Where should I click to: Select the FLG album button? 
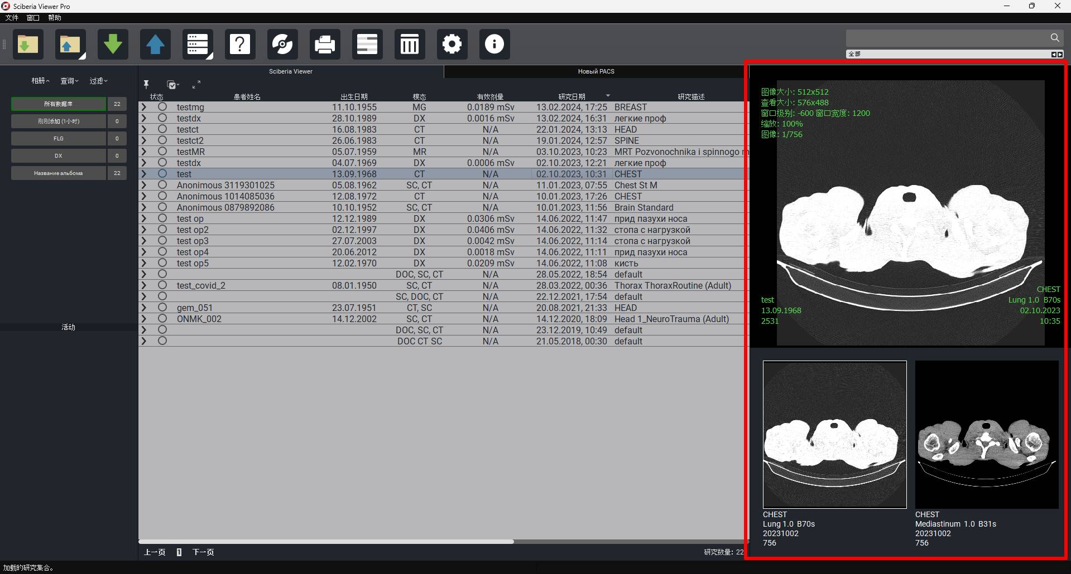tap(59, 138)
